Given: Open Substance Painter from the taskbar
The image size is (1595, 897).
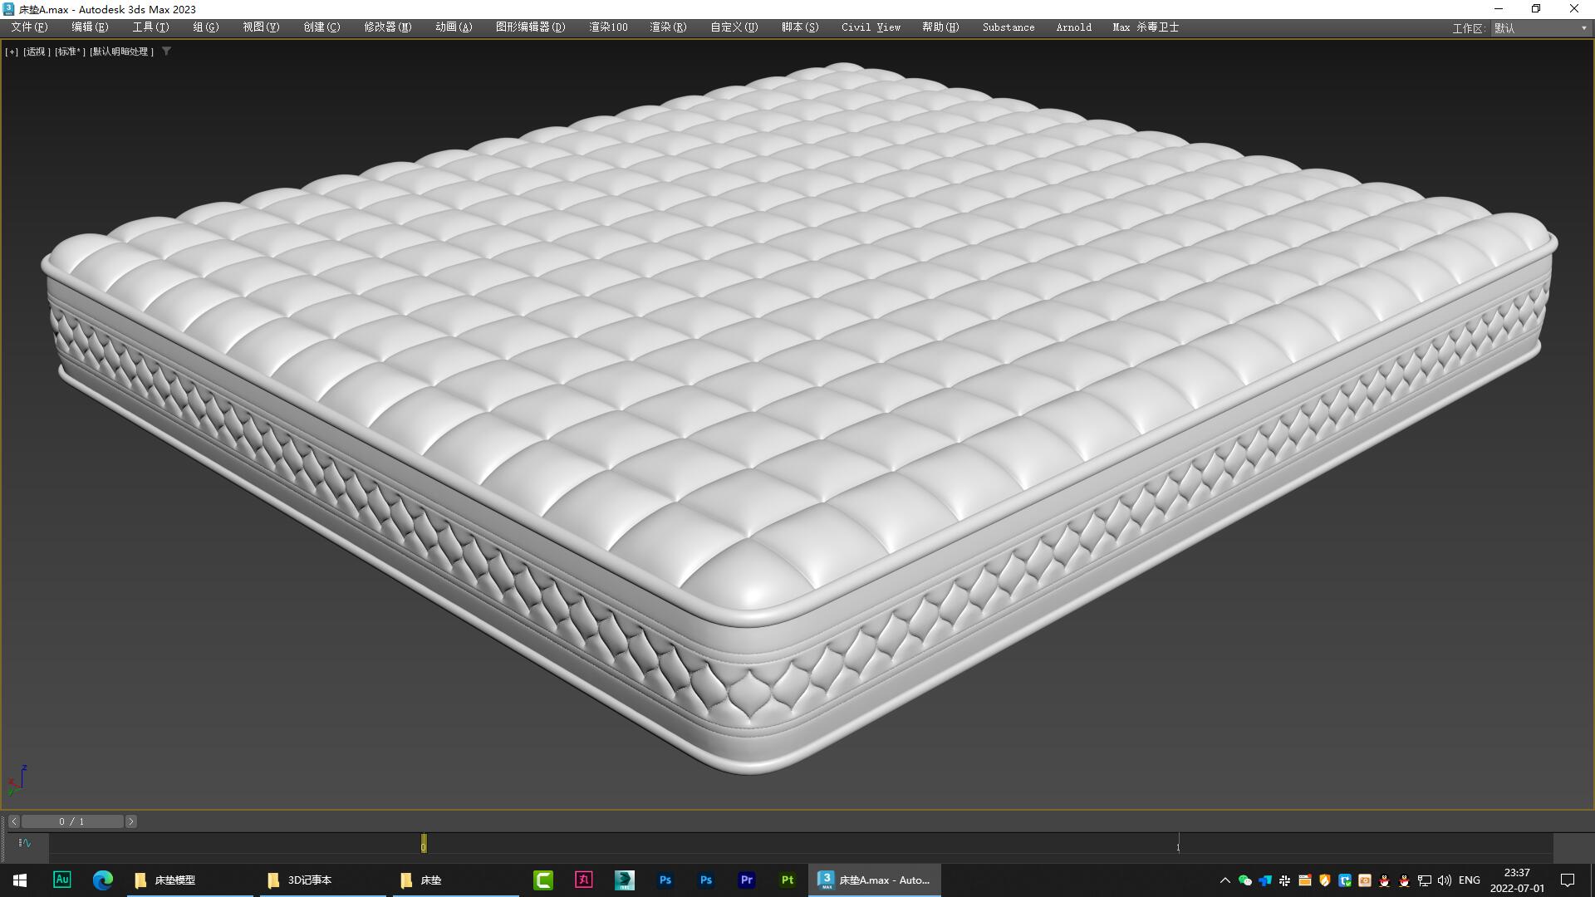Looking at the screenshot, I should click(787, 880).
